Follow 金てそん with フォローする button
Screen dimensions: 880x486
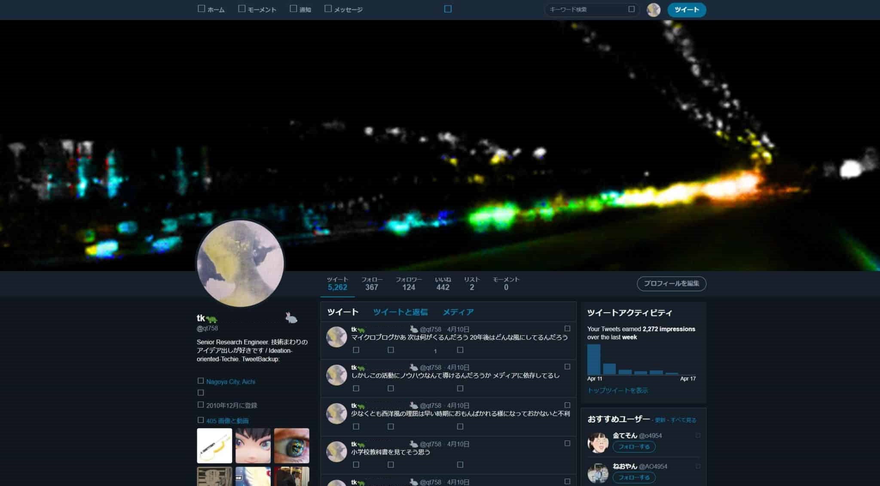click(x=634, y=447)
